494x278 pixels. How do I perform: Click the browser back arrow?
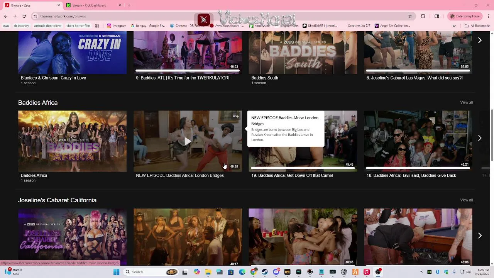pyautogui.click(x=5, y=16)
